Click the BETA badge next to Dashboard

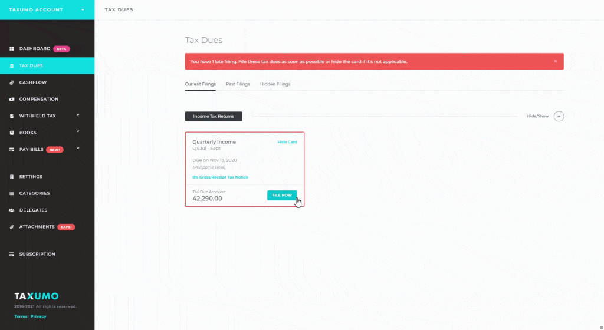[61, 49]
